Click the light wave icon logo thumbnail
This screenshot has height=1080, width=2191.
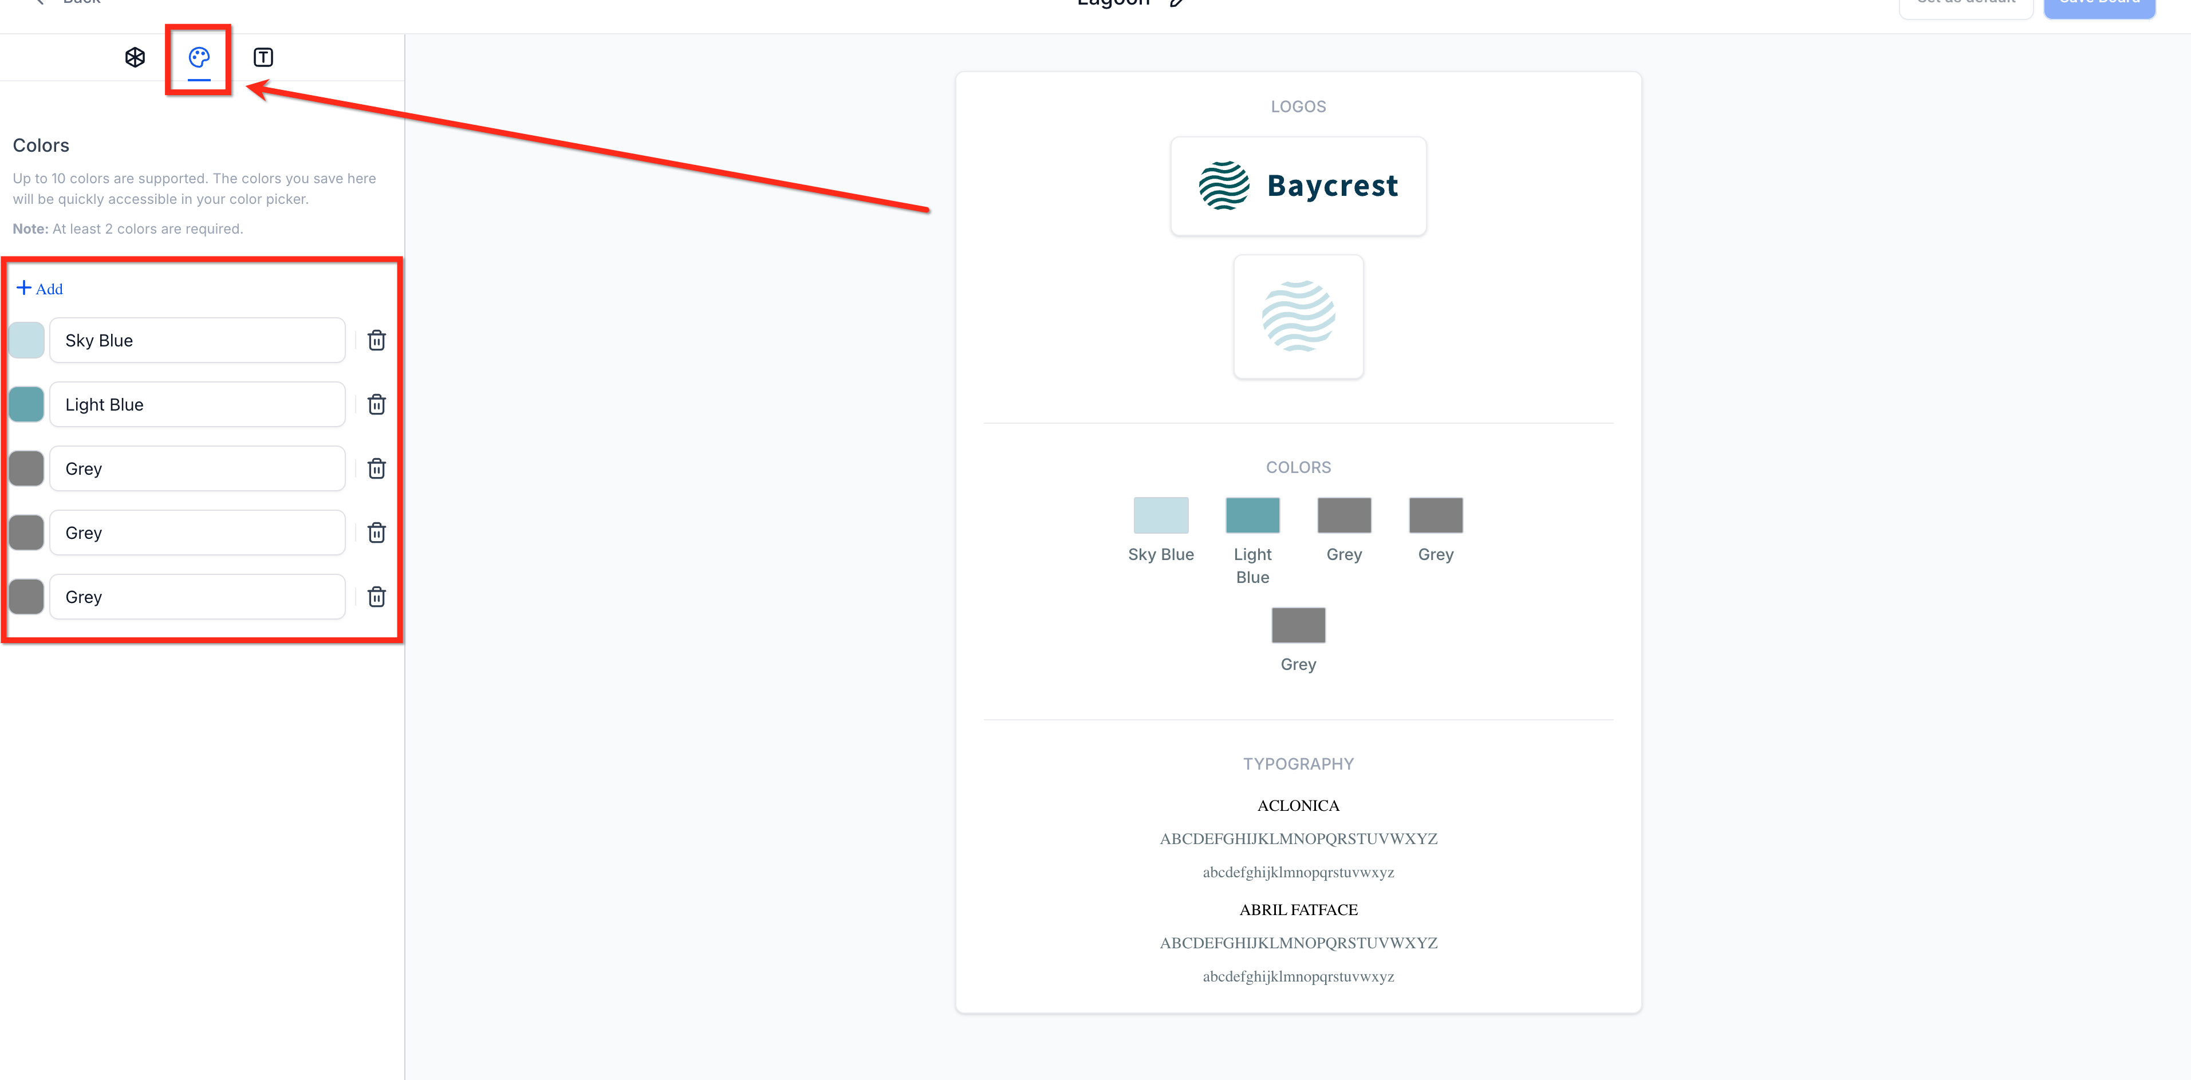pos(1298,316)
